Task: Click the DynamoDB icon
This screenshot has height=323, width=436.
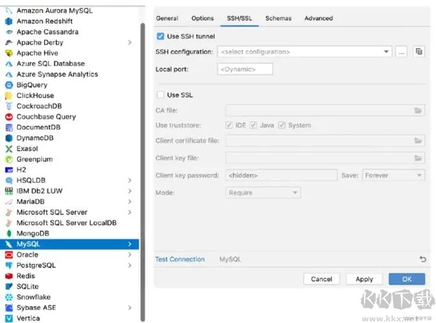Action: (x=9, y=138)
